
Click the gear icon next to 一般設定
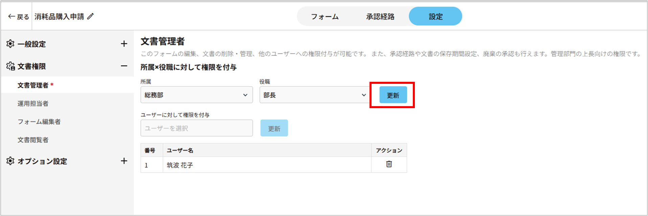click(10, 44)
